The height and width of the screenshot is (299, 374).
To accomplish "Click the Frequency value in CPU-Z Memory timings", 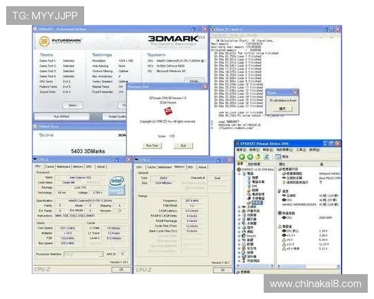I will pyautogui.click(x=192, y=201).
